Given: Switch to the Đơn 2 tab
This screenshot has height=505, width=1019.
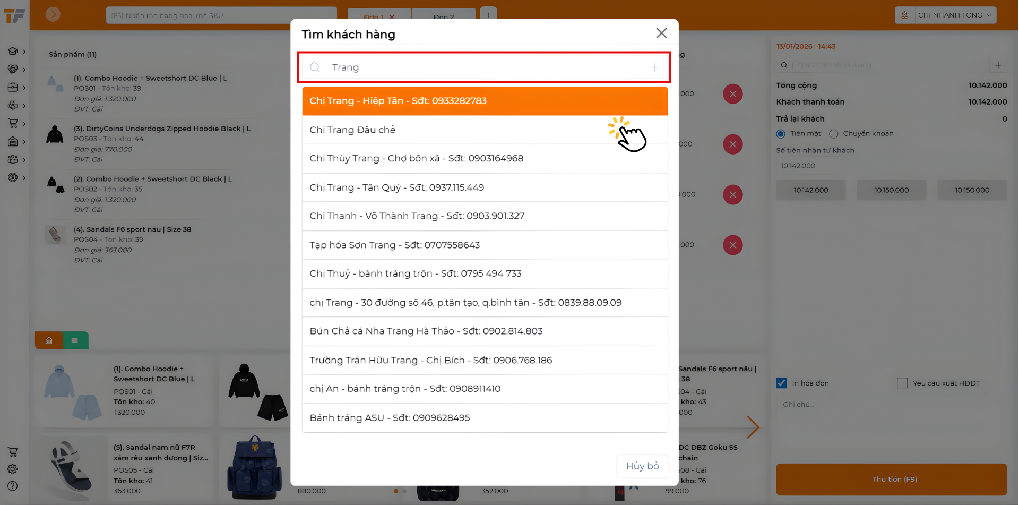Looking at the screenshot, I should [443, 17].
